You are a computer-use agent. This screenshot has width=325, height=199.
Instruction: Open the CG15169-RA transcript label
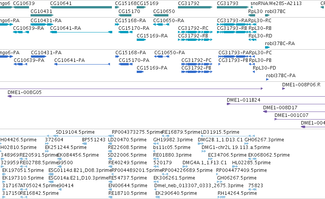tap(152, 36)
